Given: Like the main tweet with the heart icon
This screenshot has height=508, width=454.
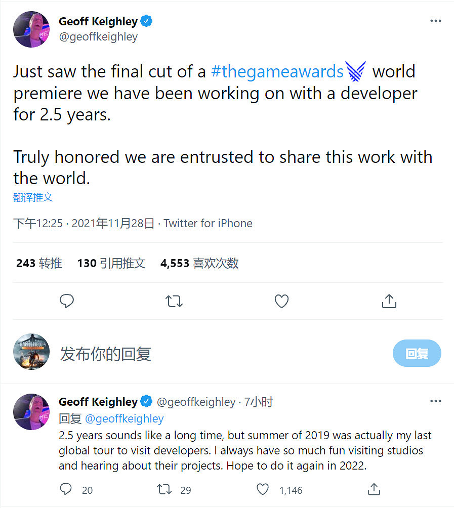Looking at the screenshot, I should coord(281,301).
